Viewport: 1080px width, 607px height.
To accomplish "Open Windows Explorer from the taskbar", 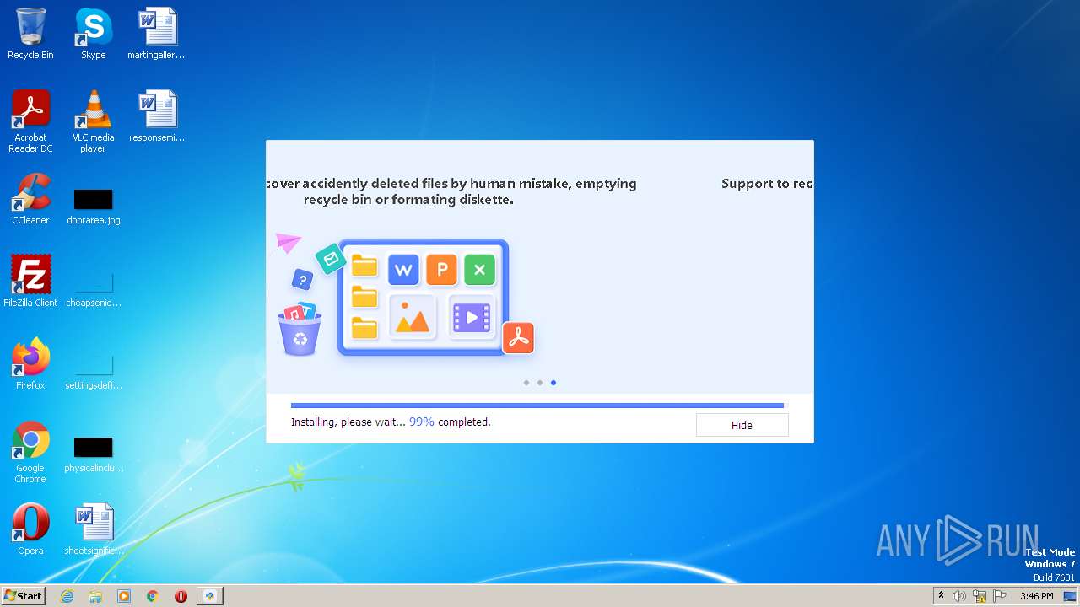I will 95,596.
